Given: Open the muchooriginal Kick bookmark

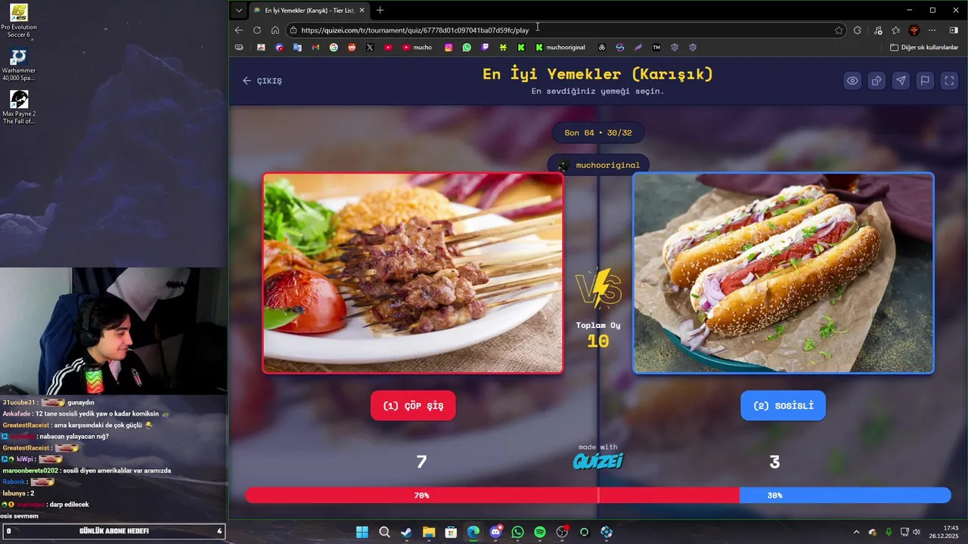Looking at the screenshot, I should click(x=560, y=48).
